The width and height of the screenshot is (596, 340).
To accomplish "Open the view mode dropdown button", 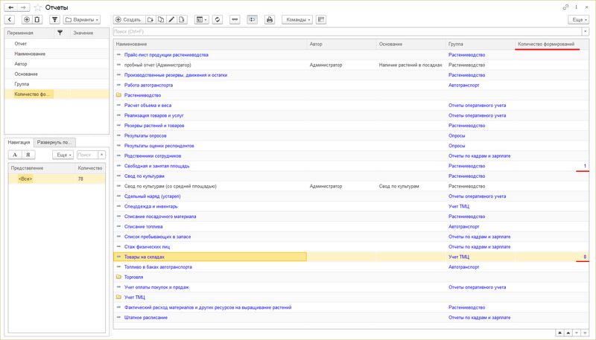I will pyautogui.click(x=201, y=20).
